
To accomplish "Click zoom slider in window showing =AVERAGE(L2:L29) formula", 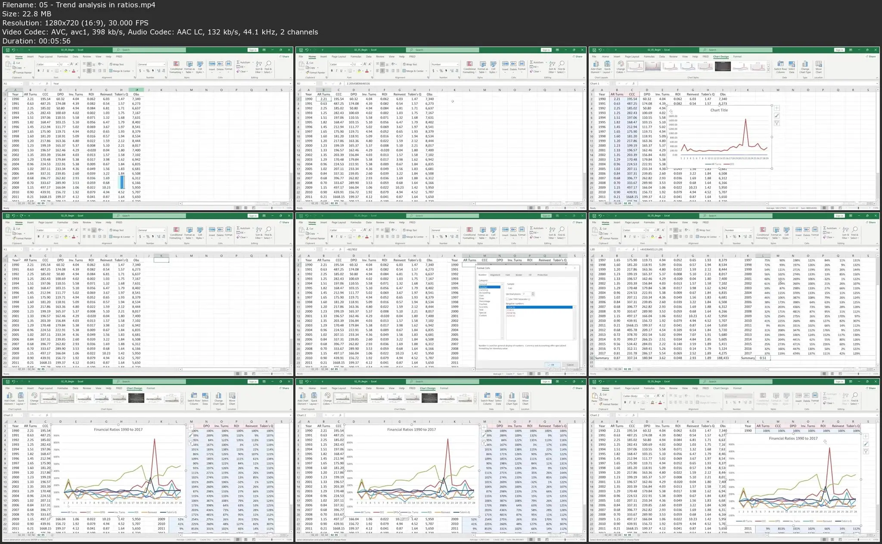I will click(x=857, y=373).
